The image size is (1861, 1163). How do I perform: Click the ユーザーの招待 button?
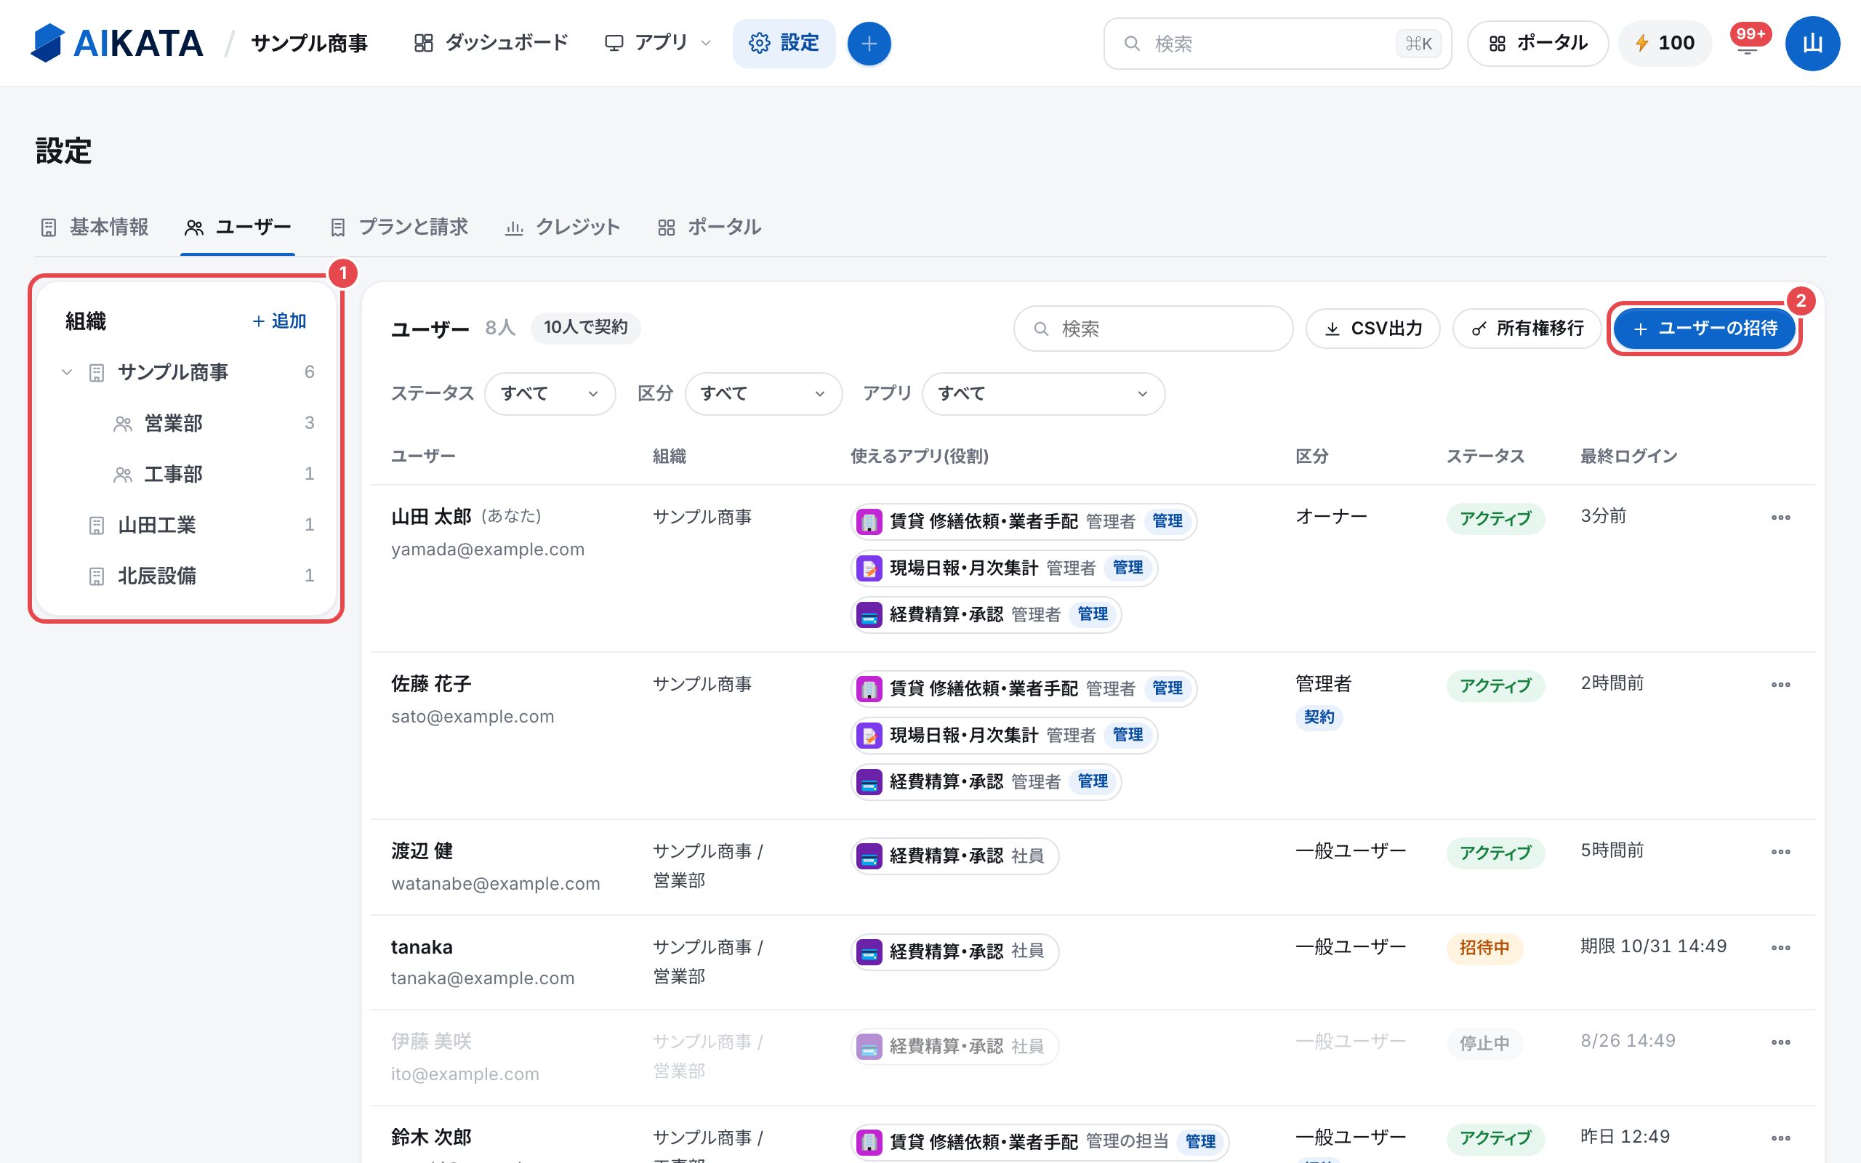[x=1704, y=329]
